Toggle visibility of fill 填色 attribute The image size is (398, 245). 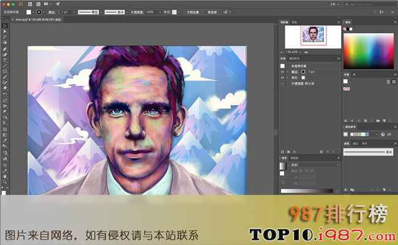click(282, 78)
